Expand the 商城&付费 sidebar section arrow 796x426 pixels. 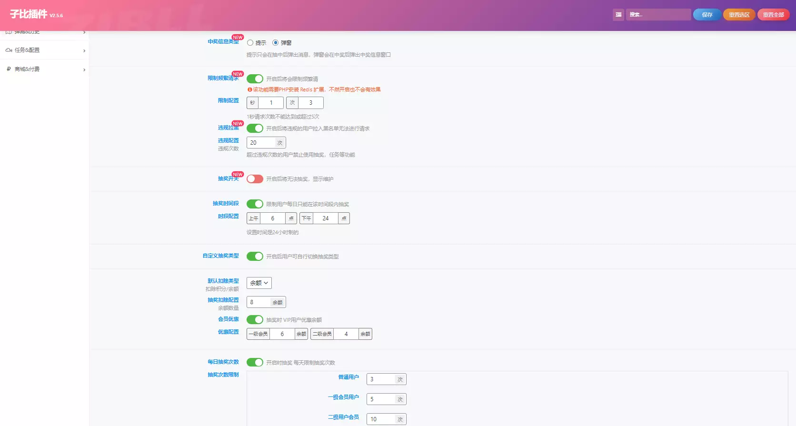pos(84,69)
